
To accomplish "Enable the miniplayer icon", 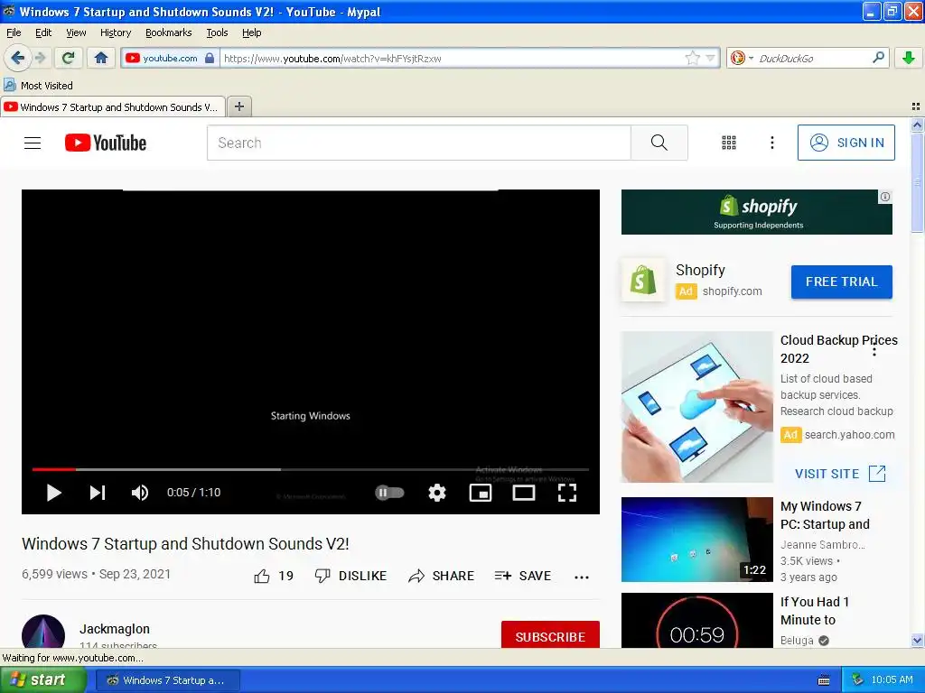I will coord(481,493).
